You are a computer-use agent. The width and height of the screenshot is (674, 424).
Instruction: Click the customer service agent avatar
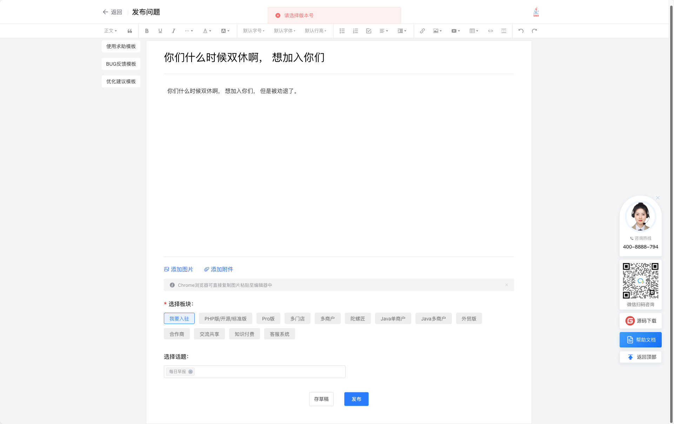[641, 216]
